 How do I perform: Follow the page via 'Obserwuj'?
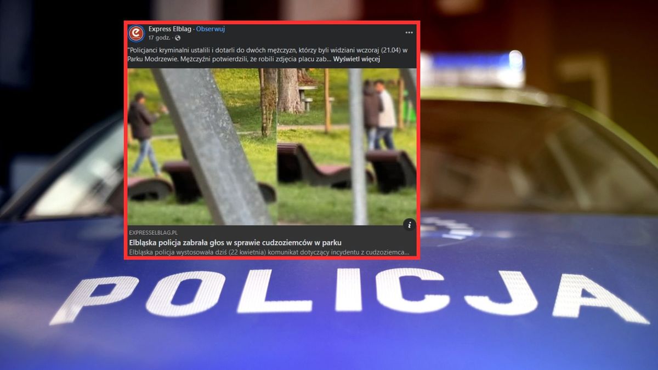point(211,29)
